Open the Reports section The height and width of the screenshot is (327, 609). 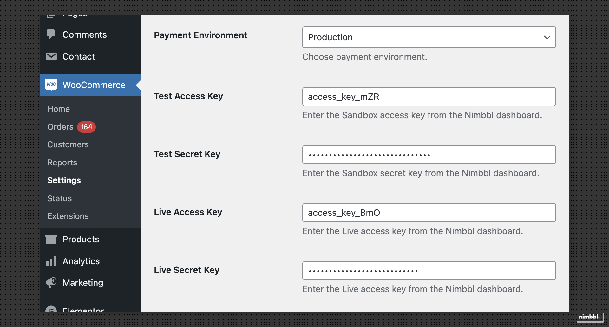pos(62,163)
